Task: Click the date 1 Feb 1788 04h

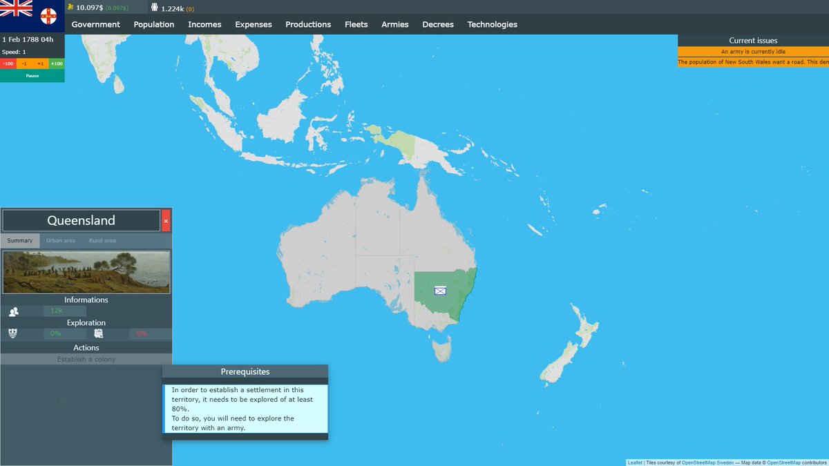Action: click(x=28, y=39)
